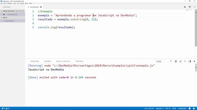Screen dimensions: 197x110
Task: Click the editor vertical scrollbar
Action: pos(196,28)
